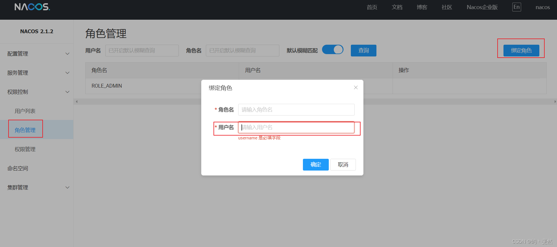Viewport: 557px width, 247px height.
Task: Expand the 配置管理 menu chevron
Action: [x=67, y=54]
